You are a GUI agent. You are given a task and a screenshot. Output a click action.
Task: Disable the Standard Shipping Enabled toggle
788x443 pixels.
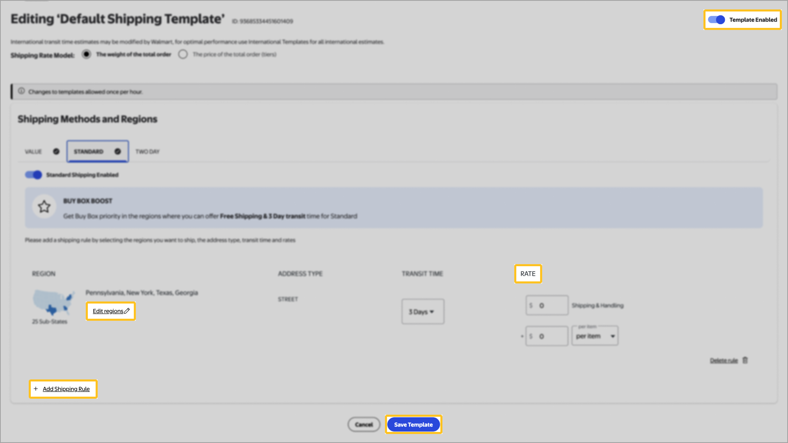click(x=34, y=175)
